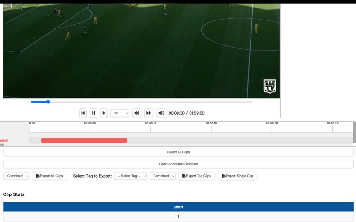
Task: Click the 00:00:20 mark on timeline ruler
Action: point(272,123)
